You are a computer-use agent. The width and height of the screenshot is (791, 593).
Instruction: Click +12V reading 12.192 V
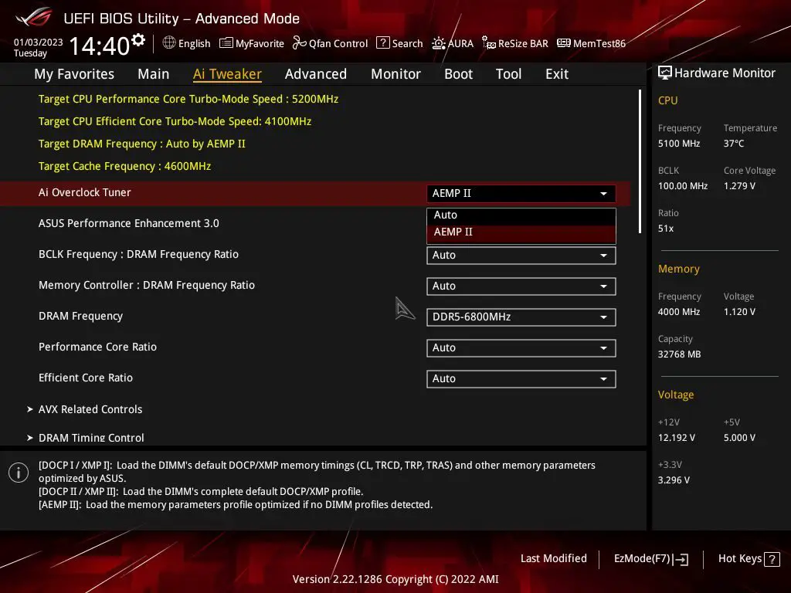click(x=677, y=438)
